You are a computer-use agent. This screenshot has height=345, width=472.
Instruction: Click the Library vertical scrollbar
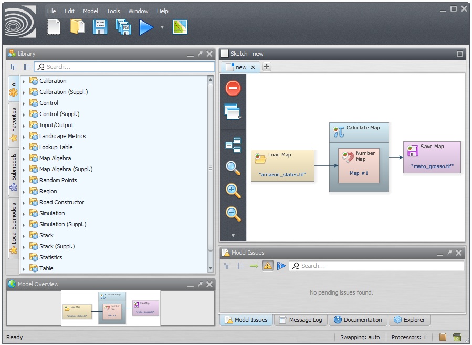[211, 168]
